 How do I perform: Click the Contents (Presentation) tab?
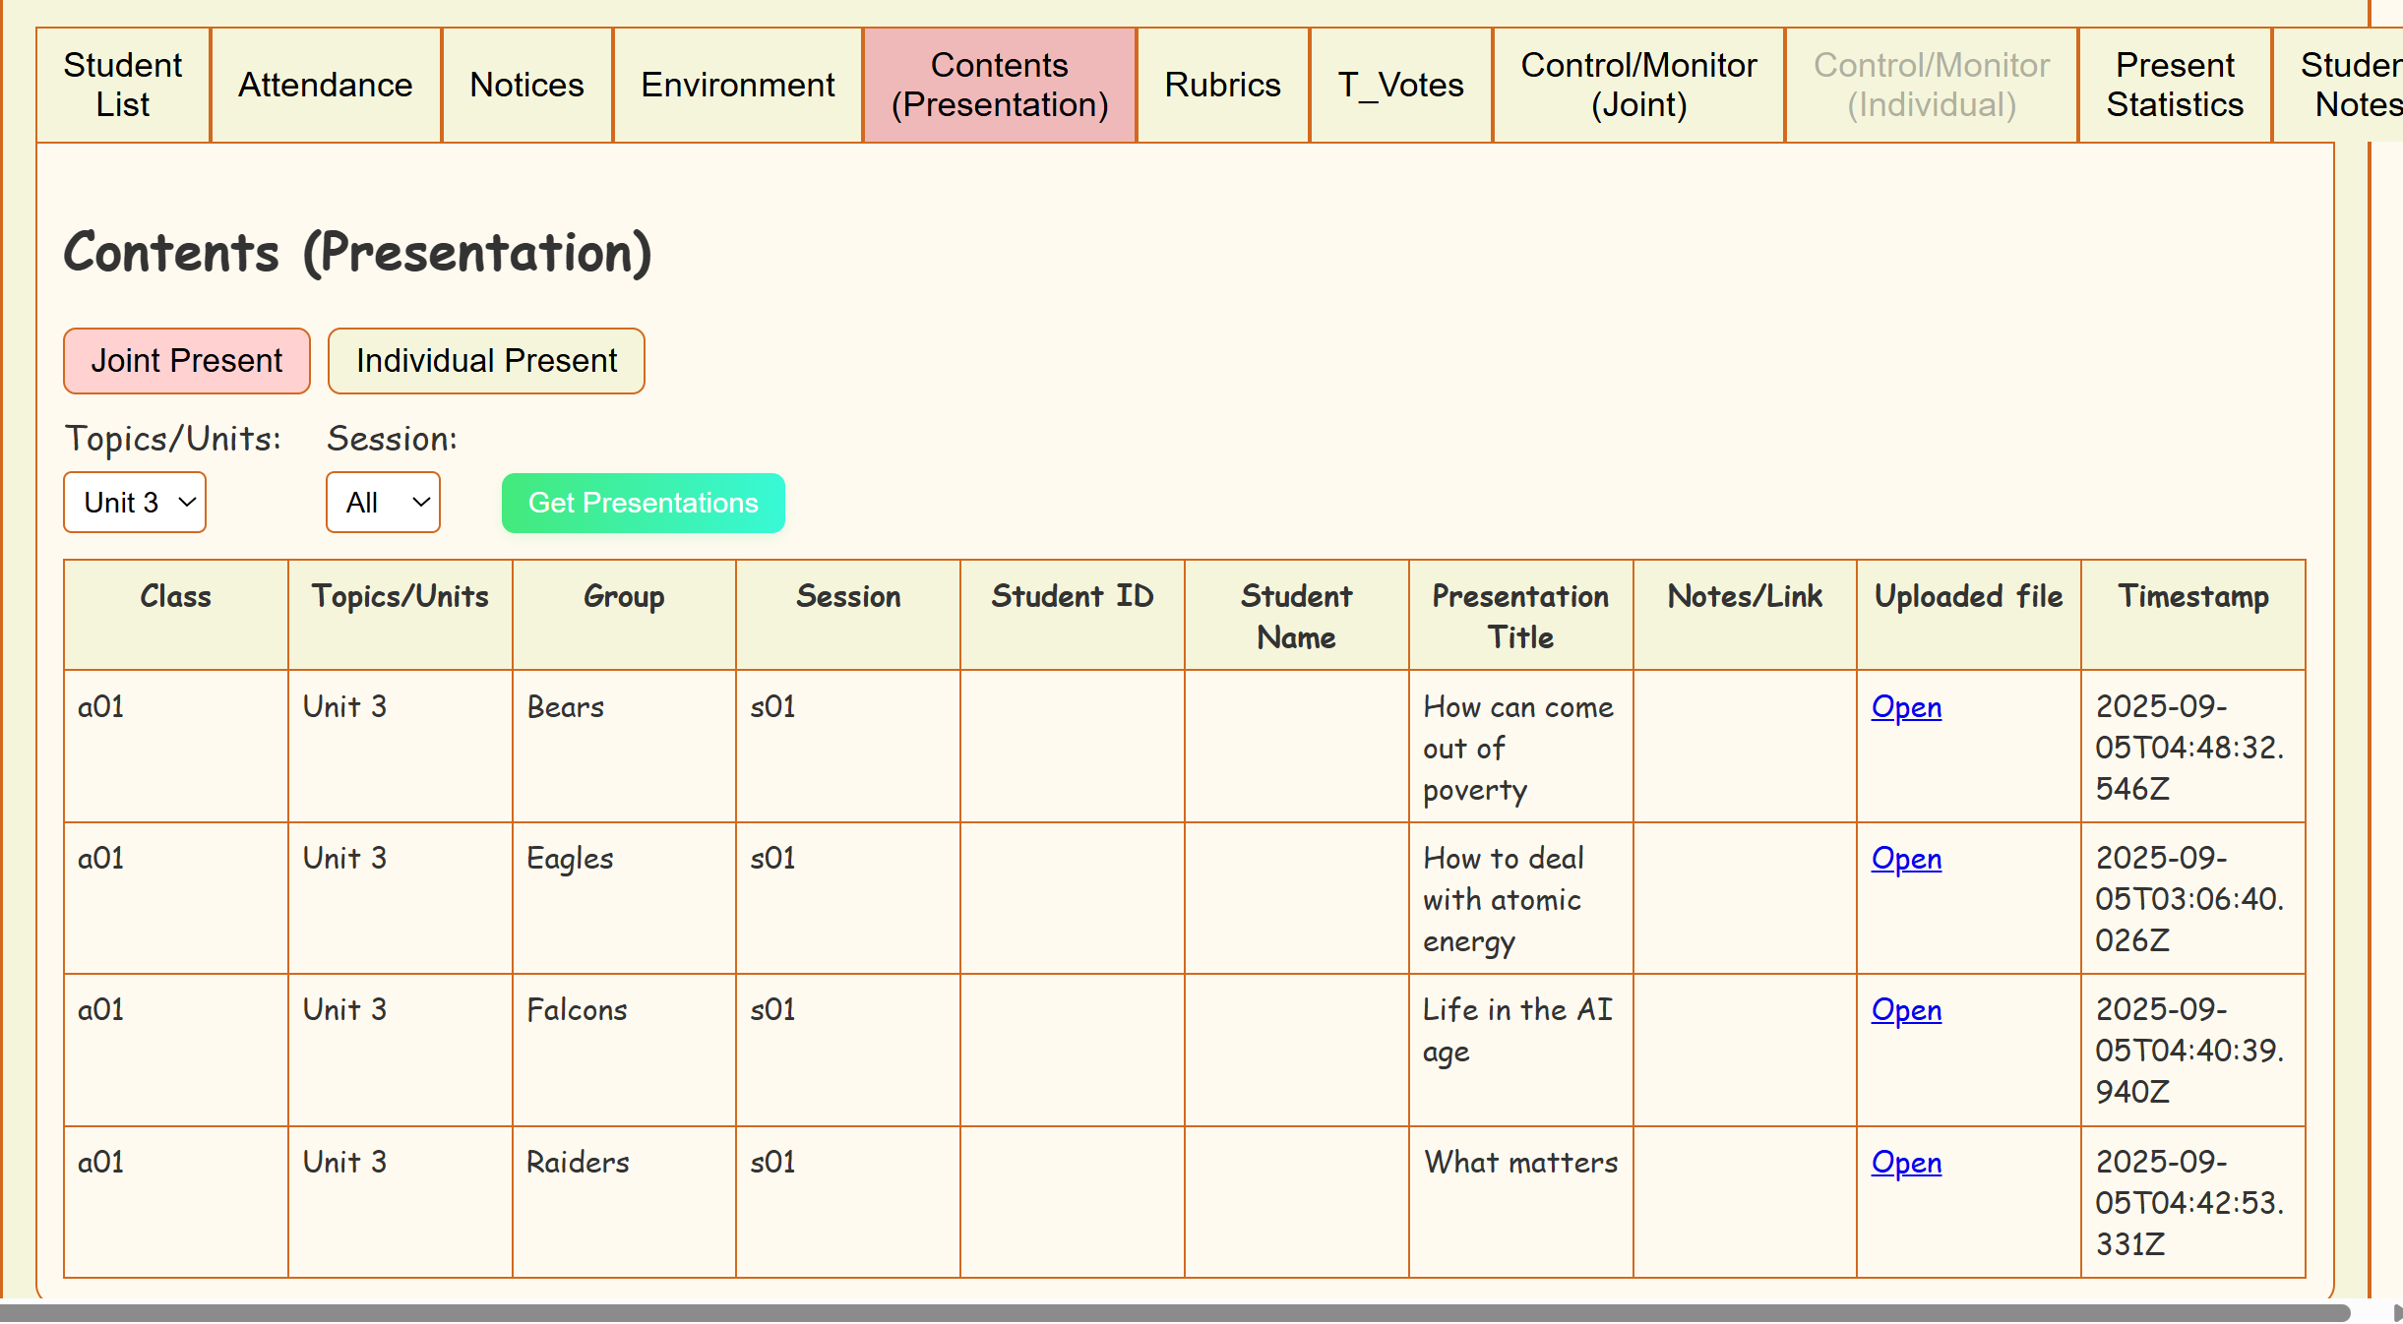(1000, 85)
